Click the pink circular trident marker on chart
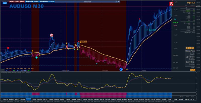This screenshot has width=201, height=103. 52,35
